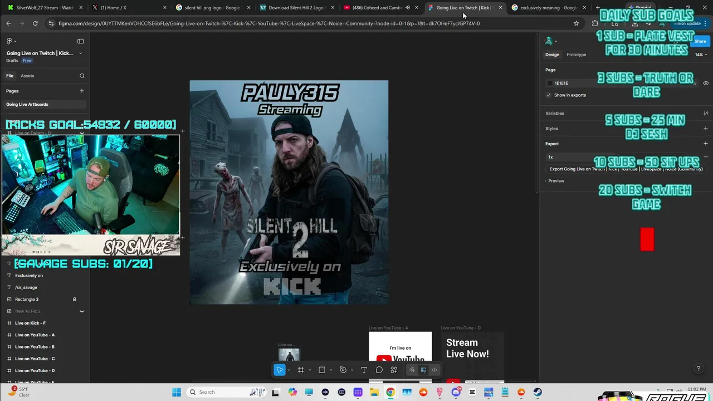Select the Move tool in Figma toolbar
Screen dimensions: 713x401
coord(280,370)
